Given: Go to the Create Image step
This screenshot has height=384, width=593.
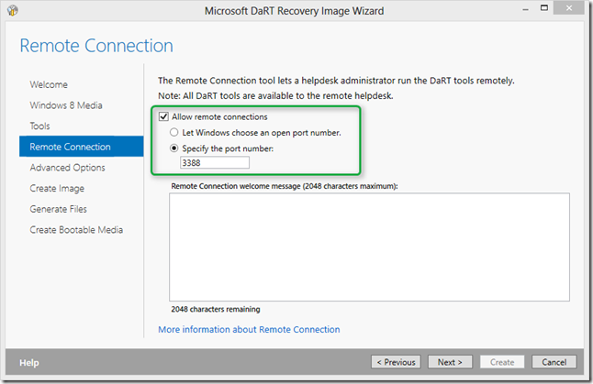Looking at the screenshot, I should coord(57,189).
